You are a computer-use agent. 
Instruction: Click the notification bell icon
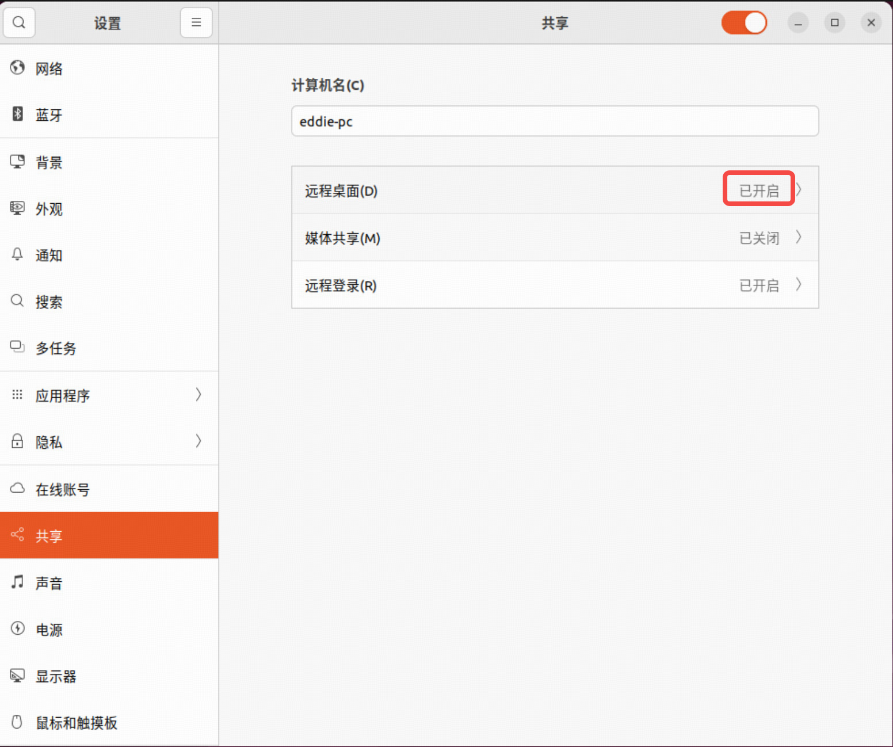(17, 254)
